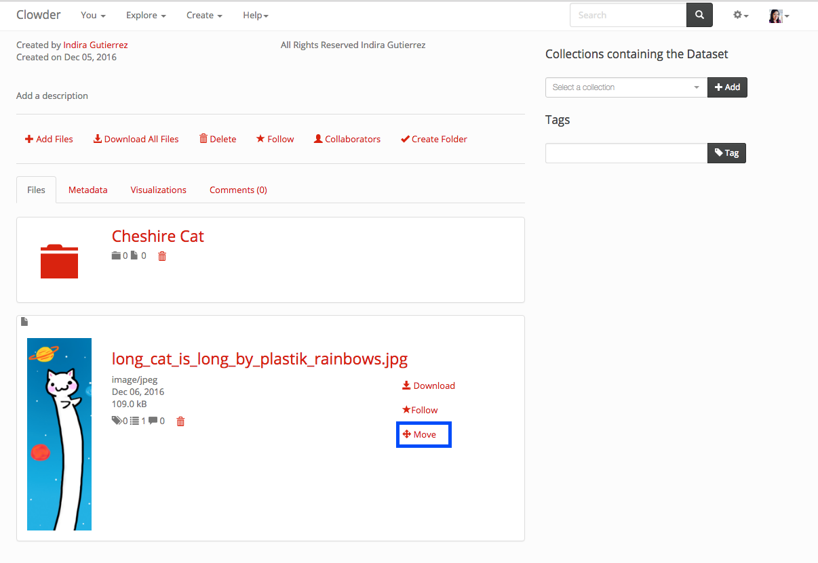Switch to the Metadata tab
The height and width of the screenshot is (563, 818).
point(88,190)
